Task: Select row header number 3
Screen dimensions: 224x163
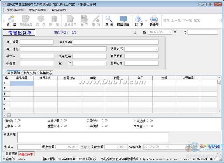Action: pyautogui.click(x=6, y=94)
